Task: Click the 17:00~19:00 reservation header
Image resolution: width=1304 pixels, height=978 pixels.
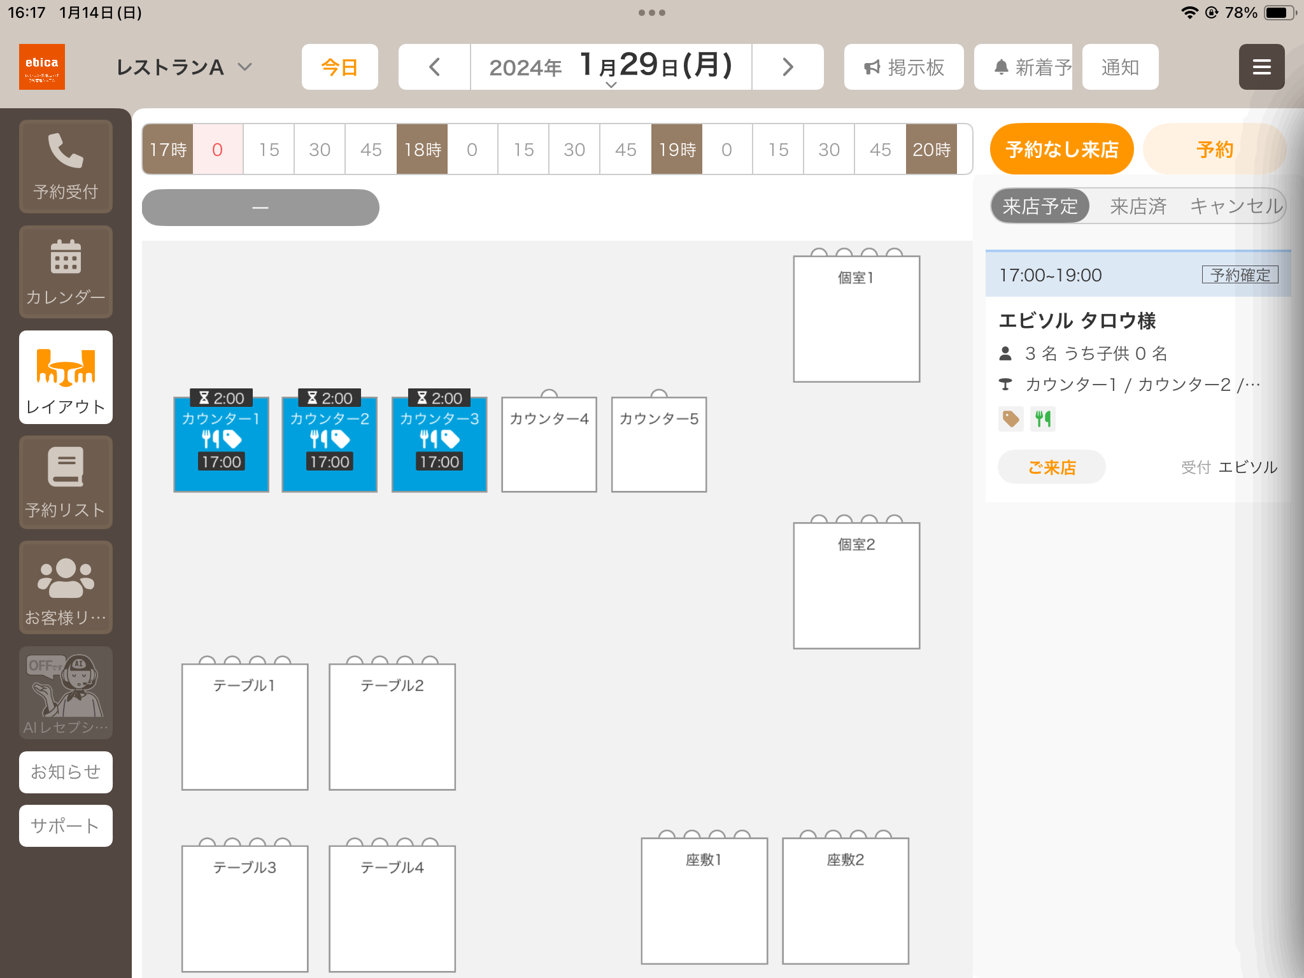Action: coord(1138,274)
